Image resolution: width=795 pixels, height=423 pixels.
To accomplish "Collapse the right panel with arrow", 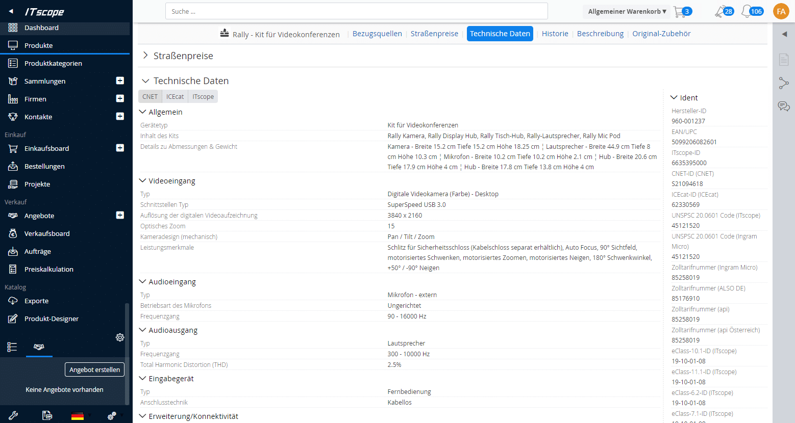I will pos(784,34).
